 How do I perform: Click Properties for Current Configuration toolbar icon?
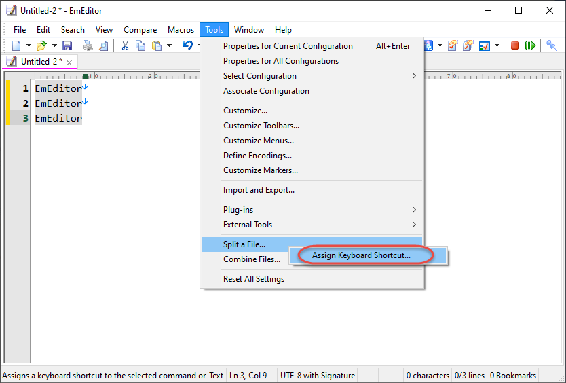click(453, 46)
